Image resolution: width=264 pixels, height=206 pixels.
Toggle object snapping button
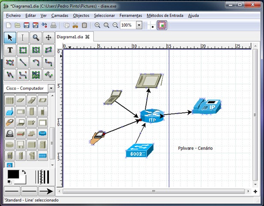click(162, 25)
